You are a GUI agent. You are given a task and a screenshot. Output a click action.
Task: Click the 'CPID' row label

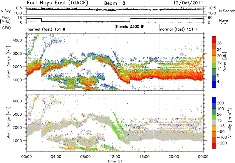coord(6,28)
